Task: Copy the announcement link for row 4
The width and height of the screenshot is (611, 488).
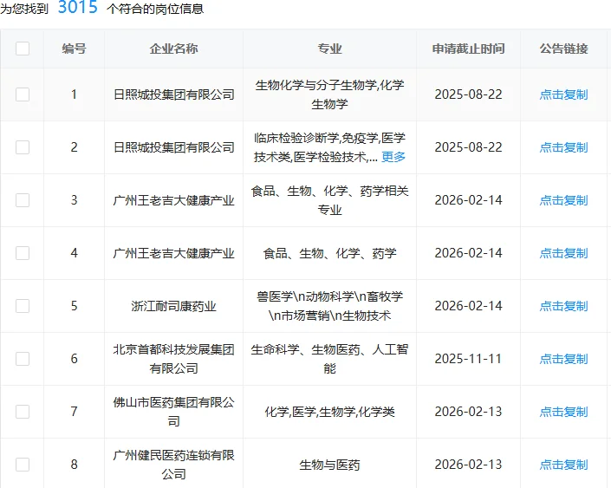Action: coord(563,253)
